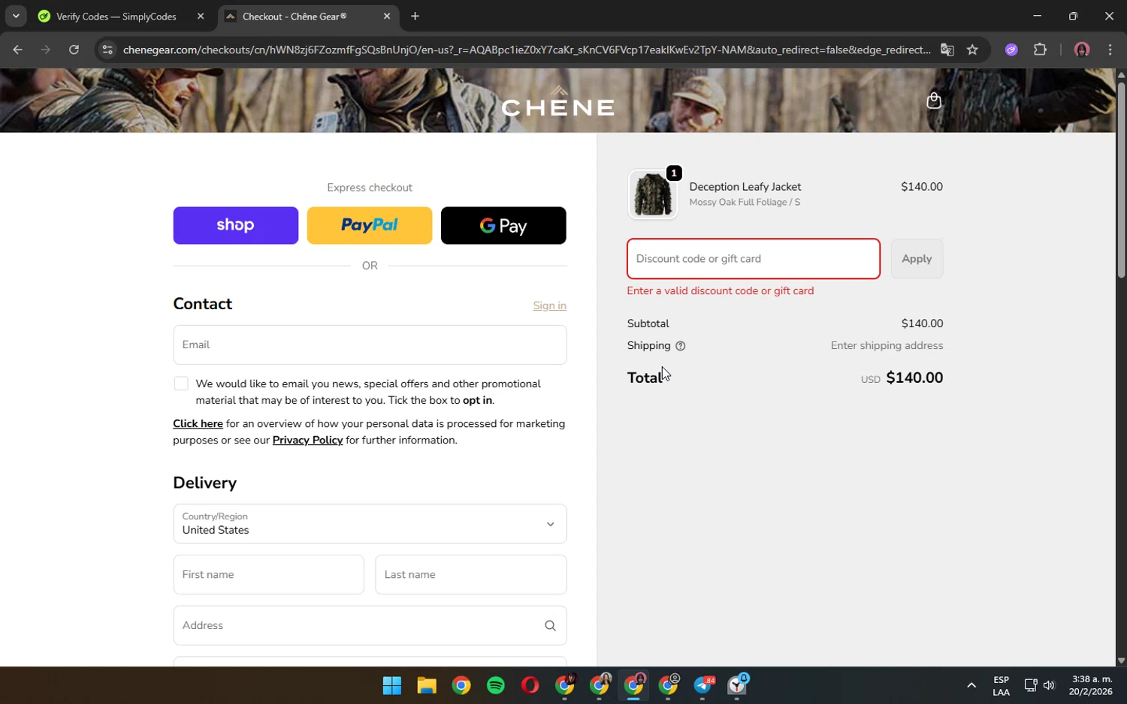The height and width of the screenshot is (704, 1127).
Task: Open the shopping bag cart icon
Action: tap(934, 101)
